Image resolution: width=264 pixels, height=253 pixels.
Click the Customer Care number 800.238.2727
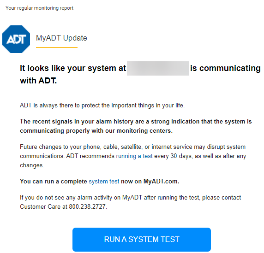tap(87, 206)
